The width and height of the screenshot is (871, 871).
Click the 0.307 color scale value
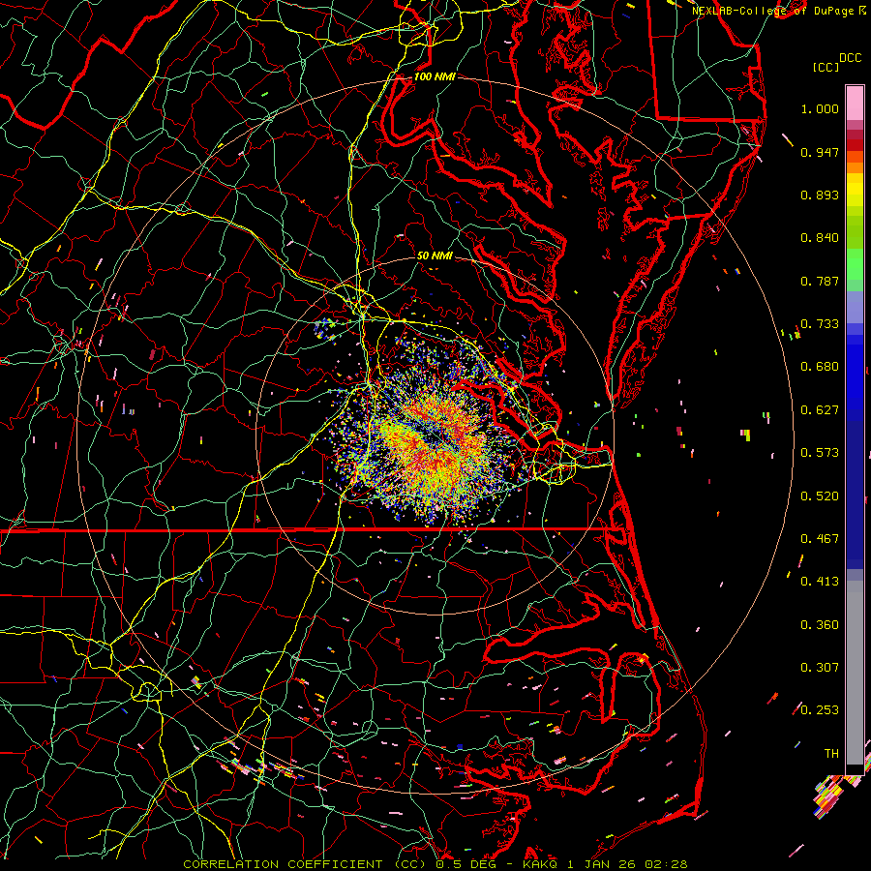(x=820, y=668)
